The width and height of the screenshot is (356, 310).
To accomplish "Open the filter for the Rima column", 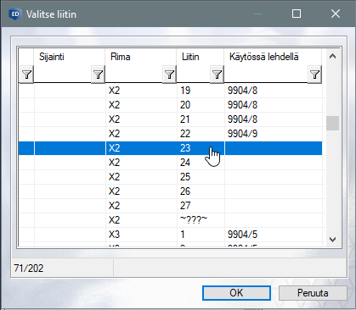I will pyautogui.click(x=169, y=75).
